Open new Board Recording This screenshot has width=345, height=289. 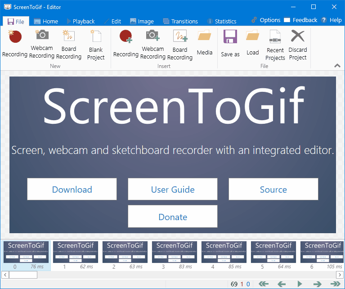click(69, 44)
